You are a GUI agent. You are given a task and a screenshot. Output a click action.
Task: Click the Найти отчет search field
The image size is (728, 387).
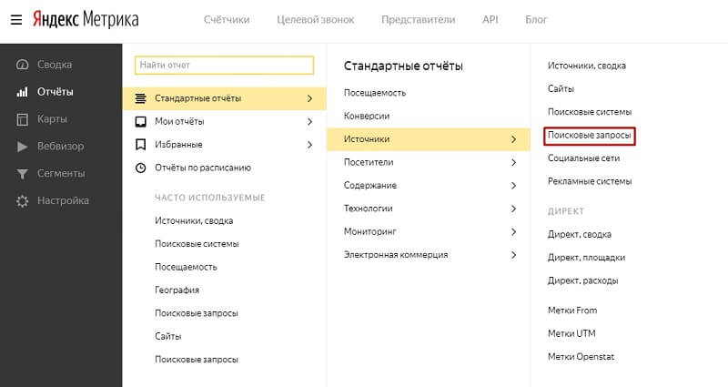(224, 65)
